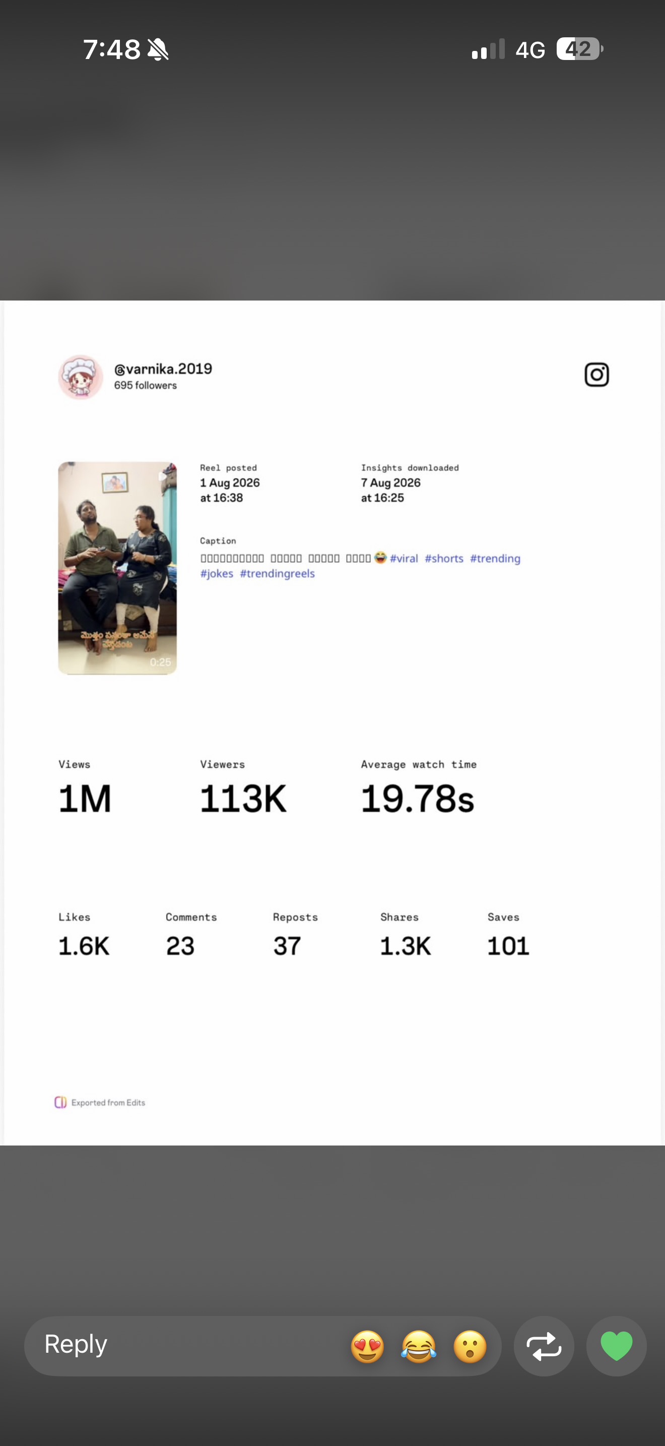Open the #trendingreels hashtag
665x1446 pixels.
pos(278,574)
